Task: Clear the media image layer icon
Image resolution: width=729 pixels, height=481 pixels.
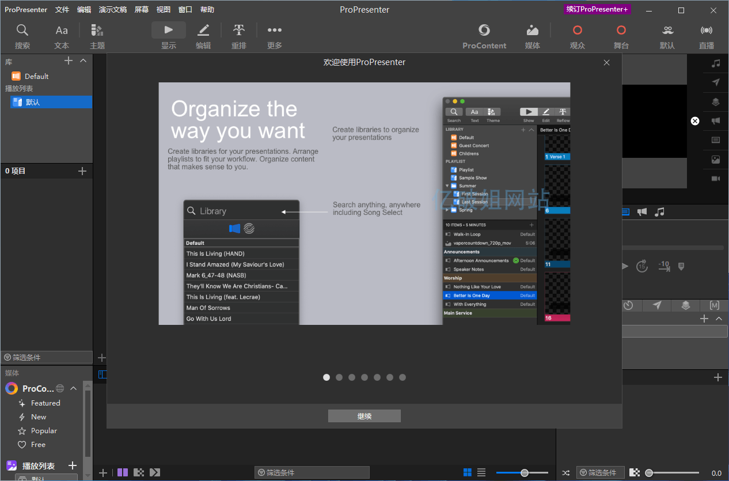Action: pyautogui.click(x=716, y=160)
